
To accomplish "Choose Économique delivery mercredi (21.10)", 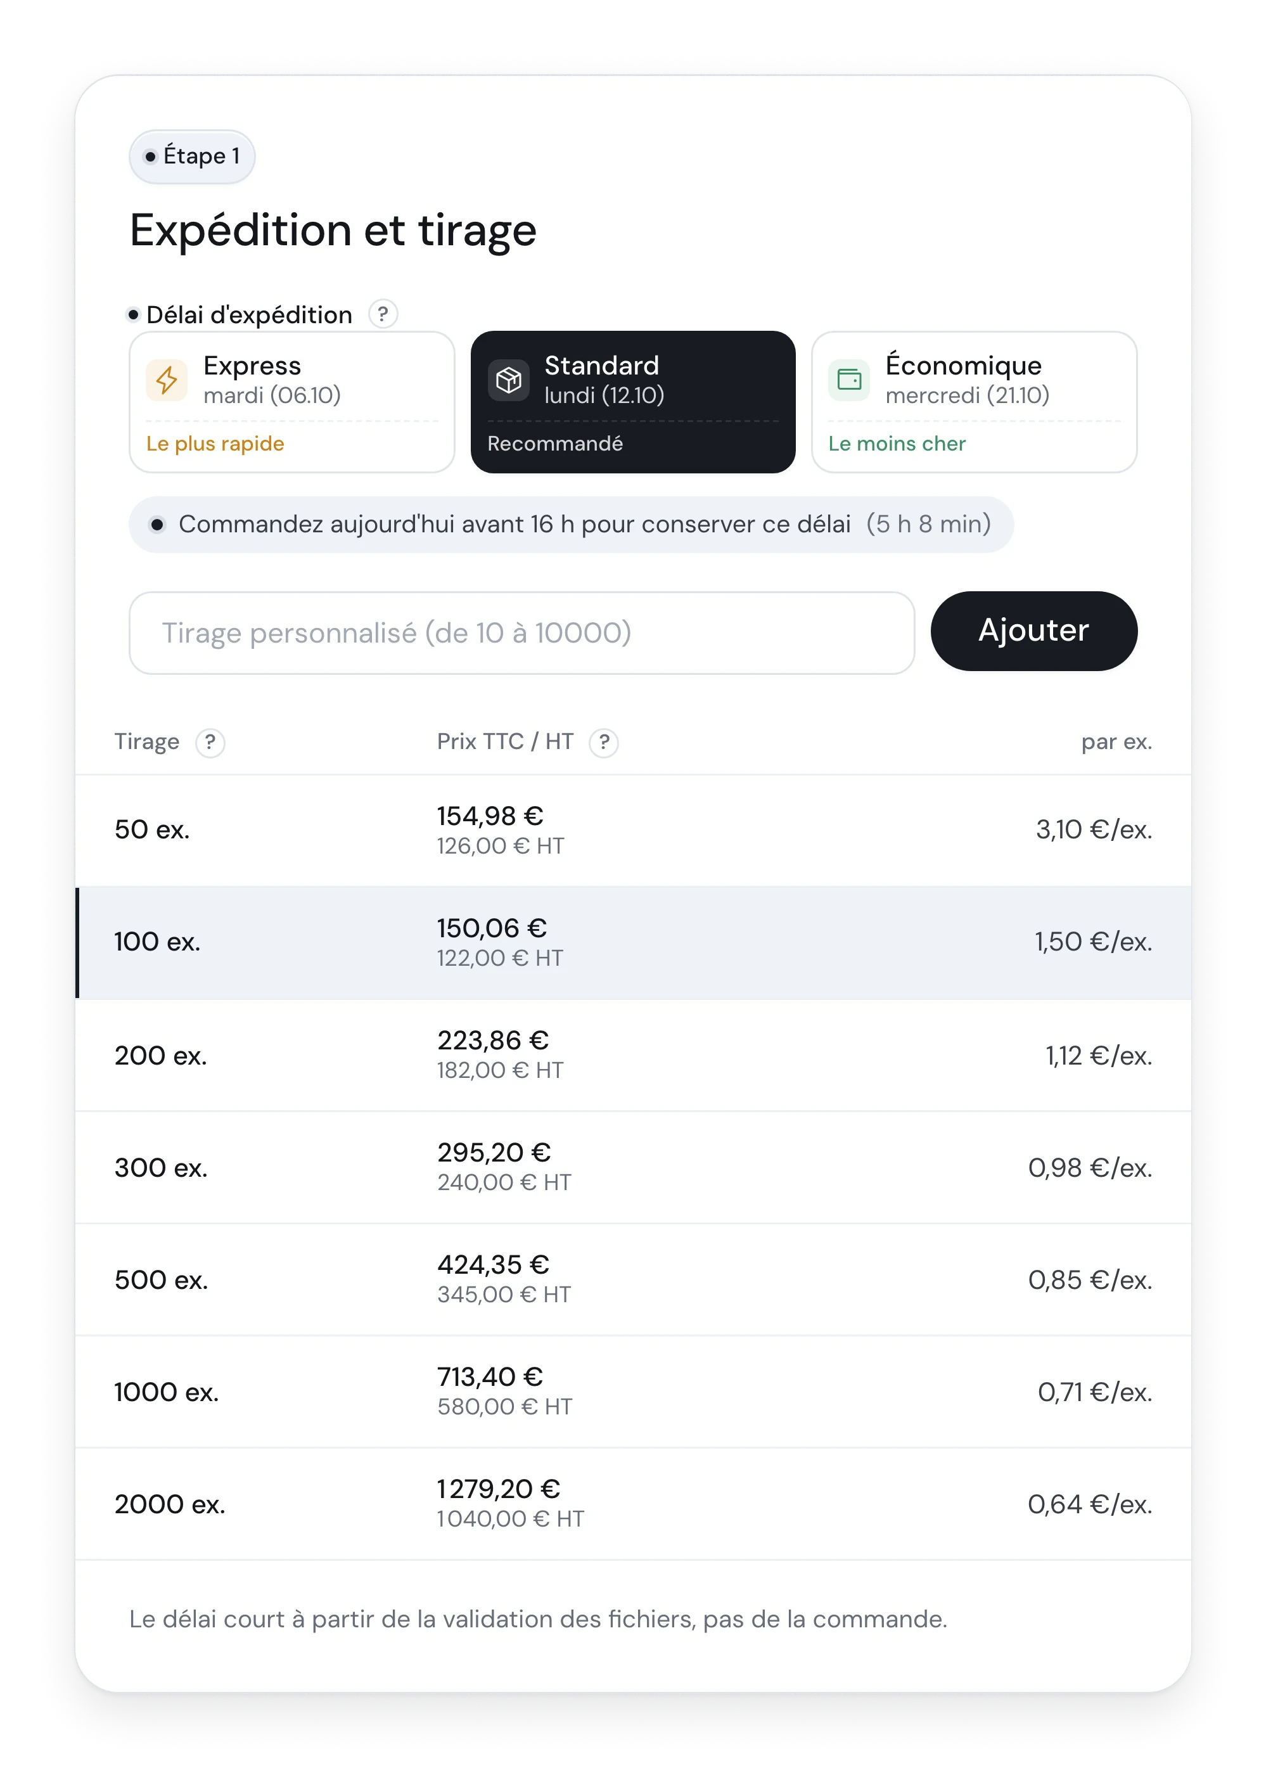I will [x=975, y=402].
